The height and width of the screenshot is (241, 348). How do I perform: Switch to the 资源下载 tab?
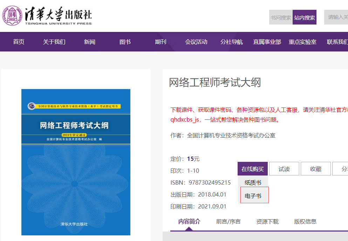267,221
